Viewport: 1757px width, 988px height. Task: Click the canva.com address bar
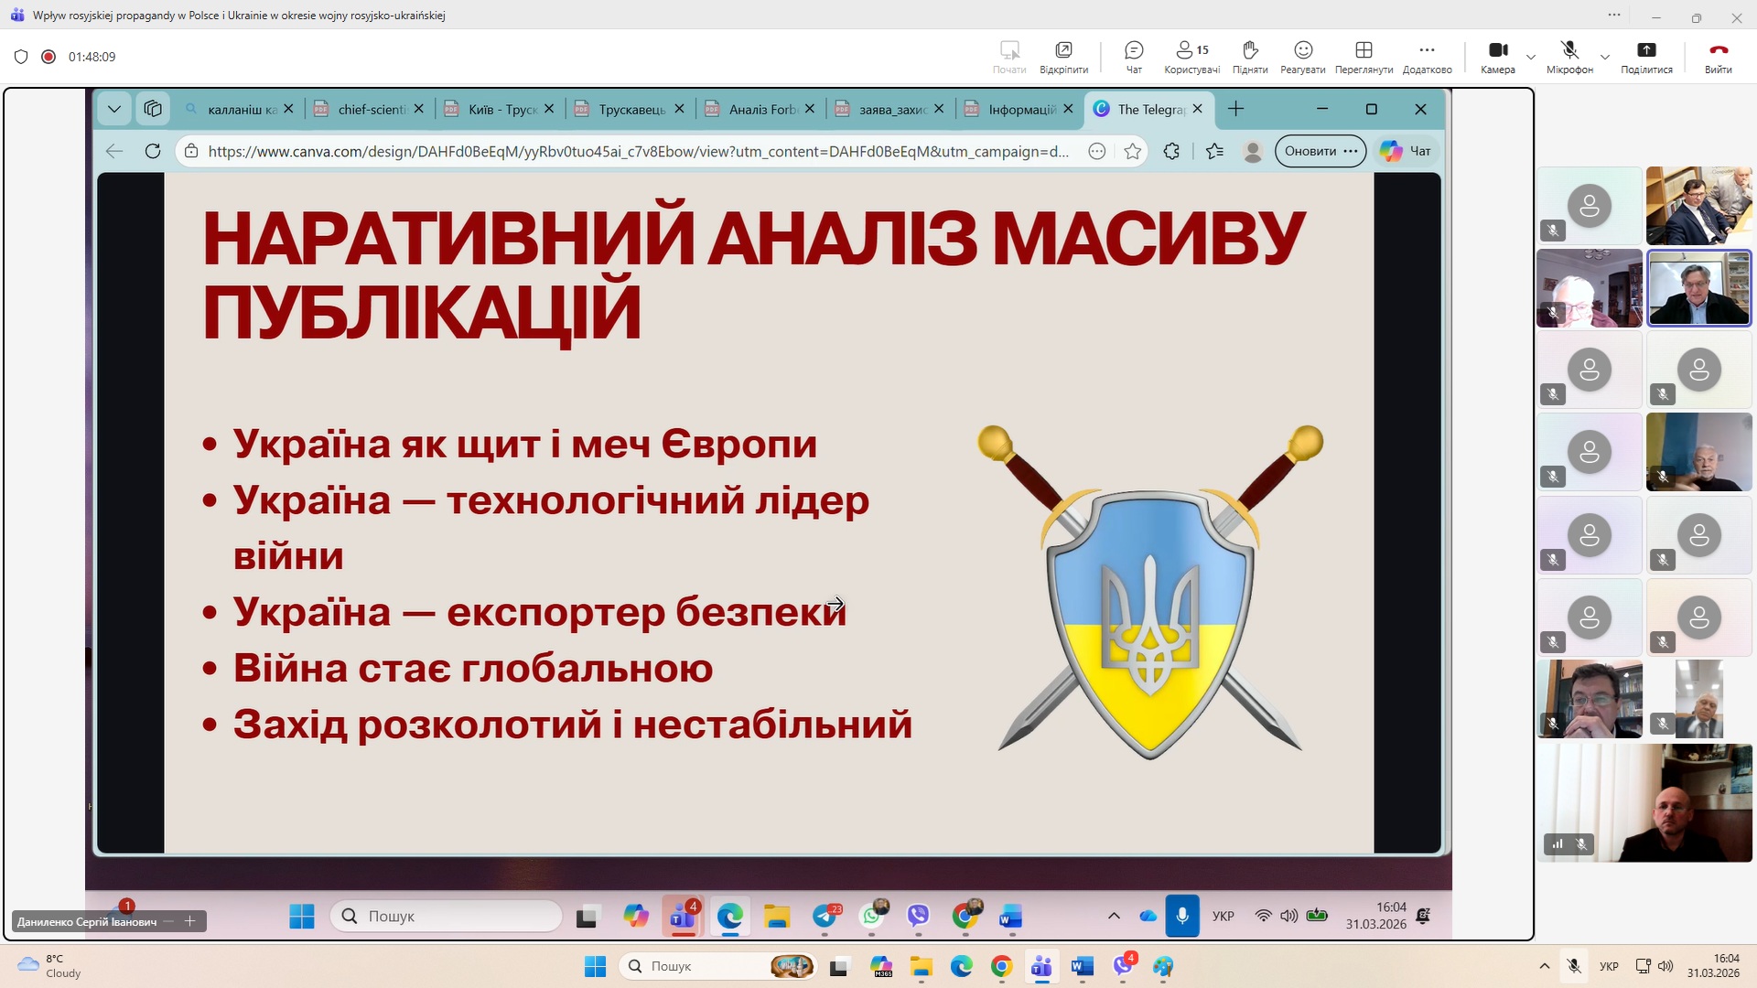click(x=638, y=151)
